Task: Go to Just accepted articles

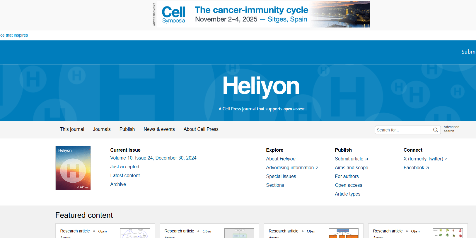Action: click(125, 167)
